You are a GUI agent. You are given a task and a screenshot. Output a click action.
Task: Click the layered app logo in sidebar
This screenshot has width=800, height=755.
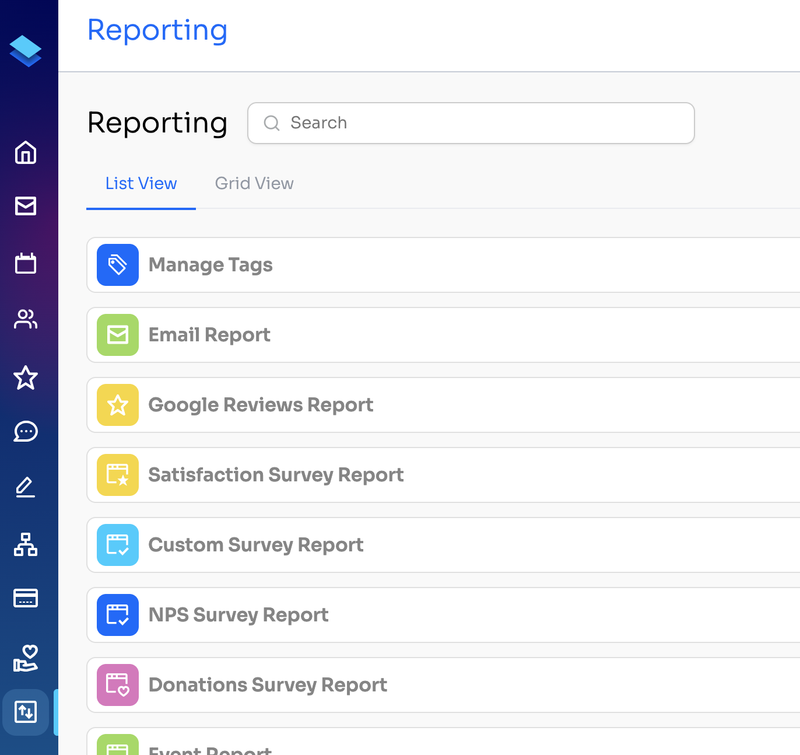(26, 51)
